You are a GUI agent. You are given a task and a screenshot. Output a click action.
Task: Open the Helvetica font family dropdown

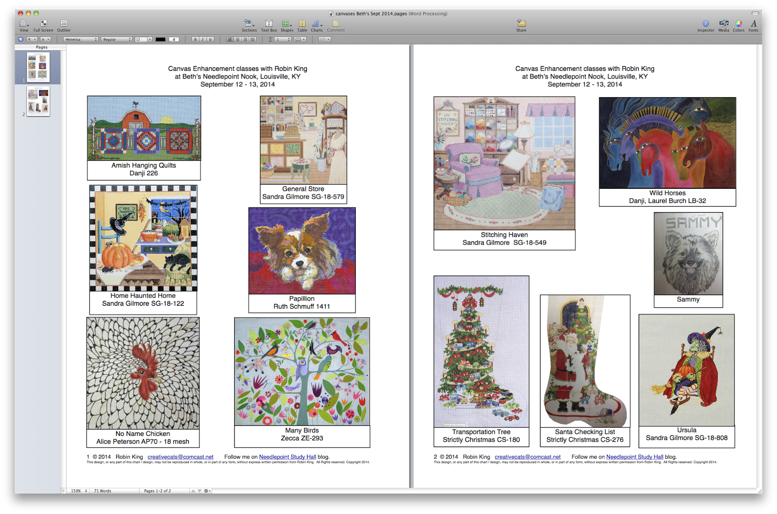coord(81,39)
